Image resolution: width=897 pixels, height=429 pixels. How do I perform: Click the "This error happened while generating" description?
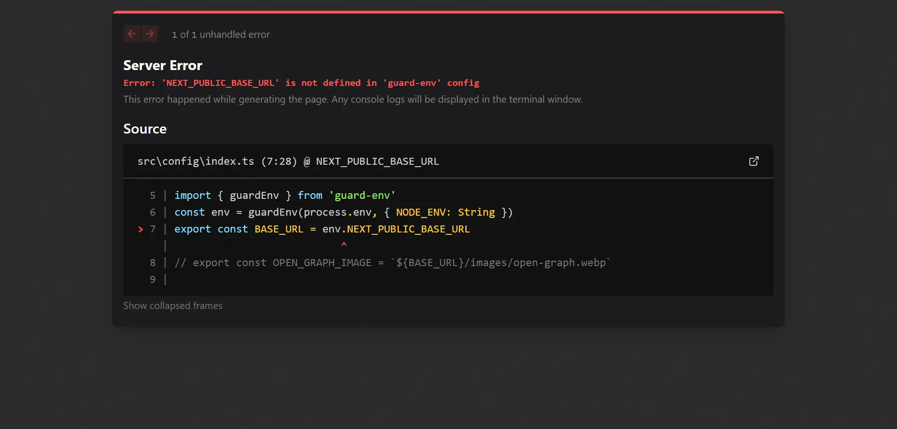point(353,99)
